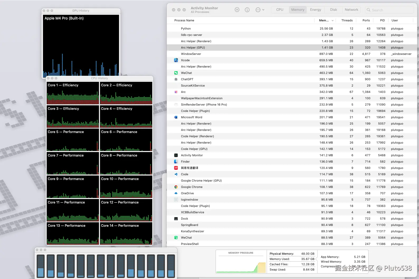This screenshot has height=279, width=419.
Task: Click the Ports column header
Action: point(366,20)
